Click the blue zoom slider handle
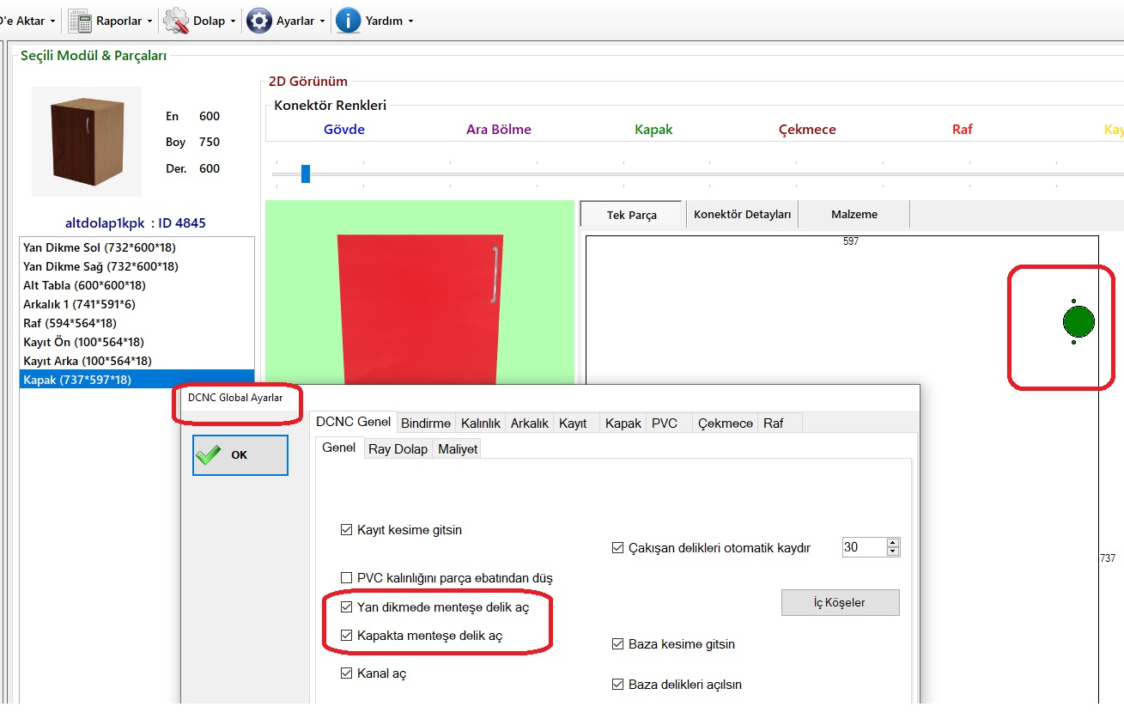 click(306, 174)
